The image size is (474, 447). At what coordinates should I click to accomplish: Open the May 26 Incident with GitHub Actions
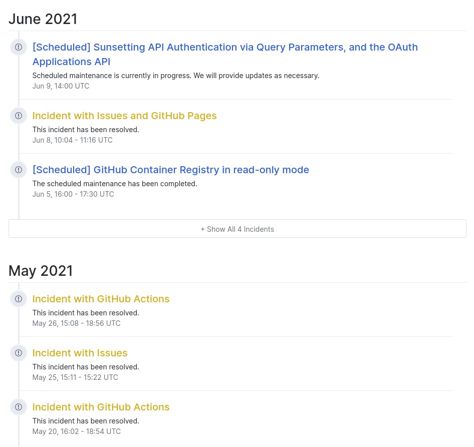tap(101, 299)
